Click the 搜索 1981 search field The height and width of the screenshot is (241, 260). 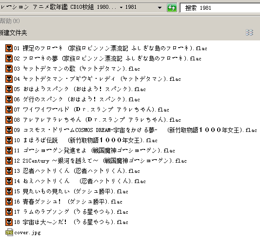[x=220, y=8]
